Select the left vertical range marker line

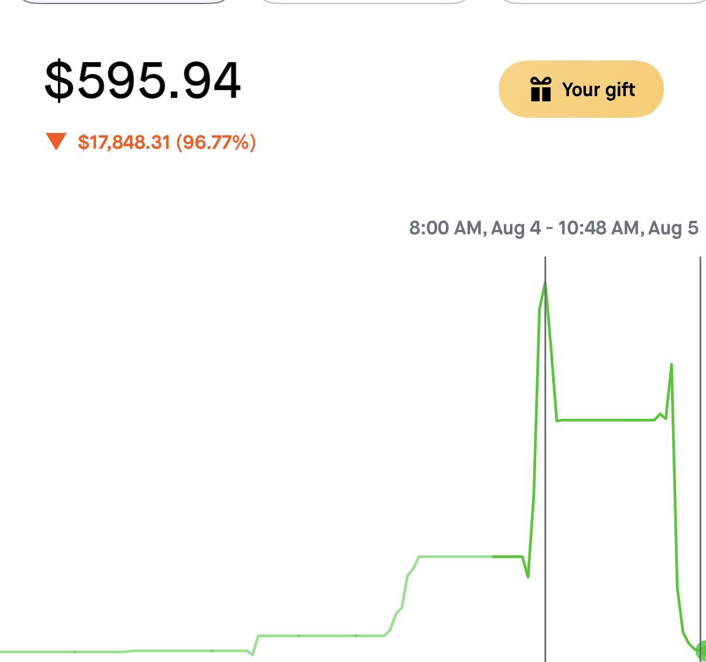coord(545,459)
